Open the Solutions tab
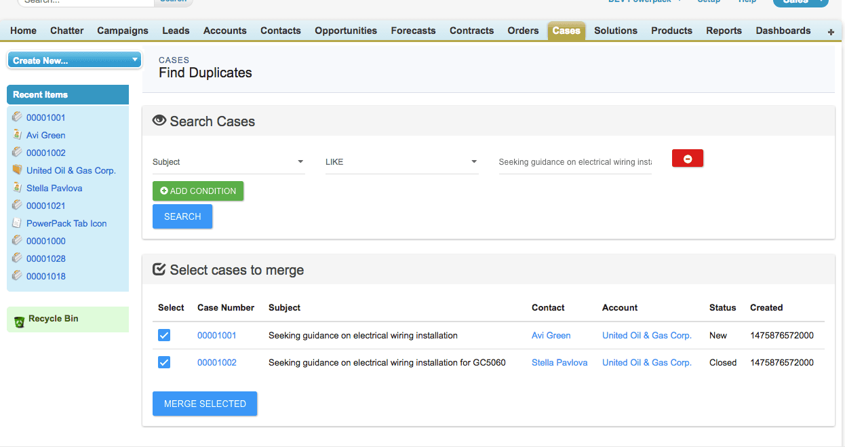This screenshot has height=447, width=845. point(616,31)
